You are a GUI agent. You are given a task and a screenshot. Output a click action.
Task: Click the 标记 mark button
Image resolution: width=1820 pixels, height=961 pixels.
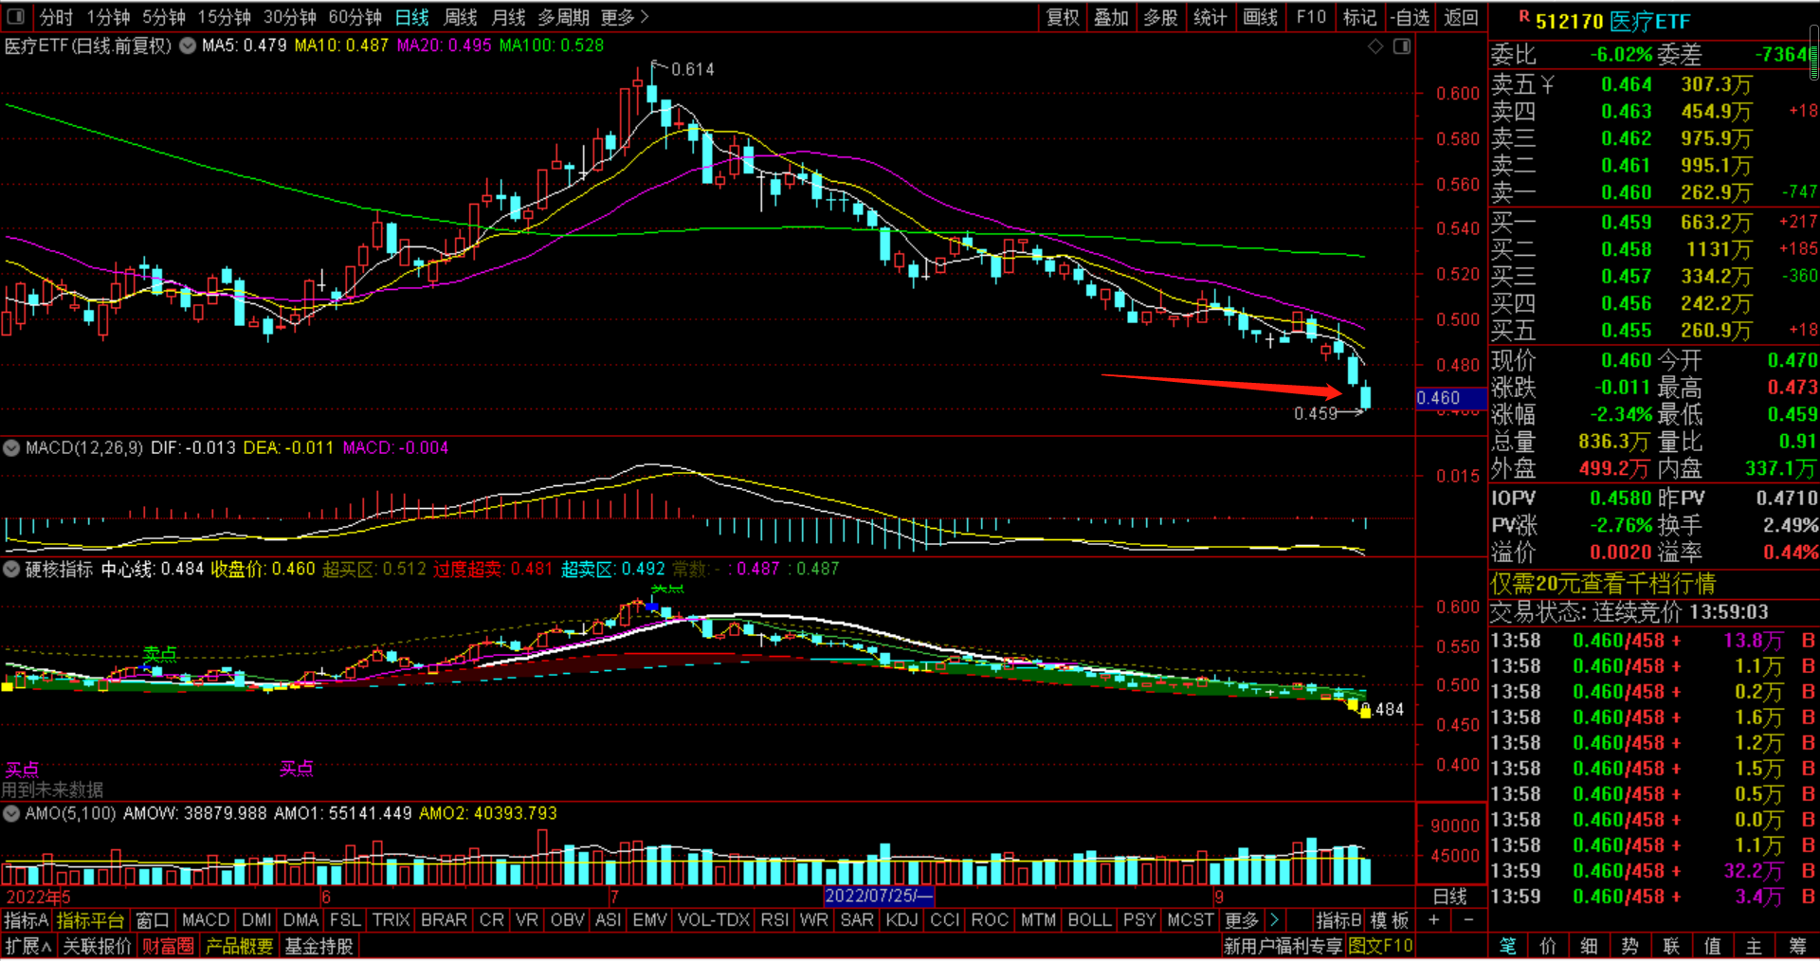(1359, 17)
